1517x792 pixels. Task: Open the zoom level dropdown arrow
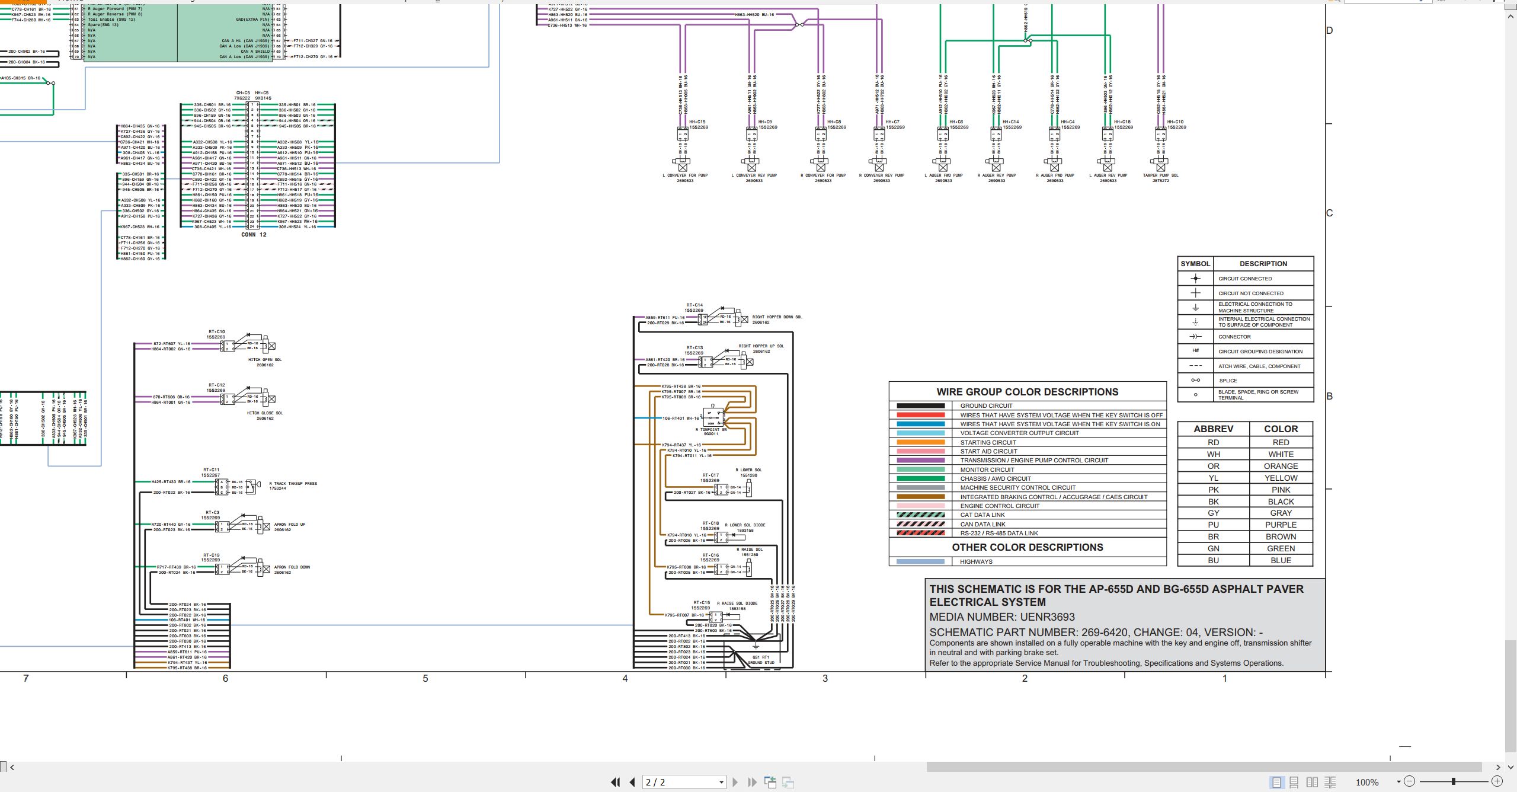point(1398,782)
